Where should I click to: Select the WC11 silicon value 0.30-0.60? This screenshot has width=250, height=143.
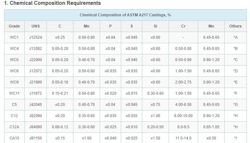pos(155,93)
